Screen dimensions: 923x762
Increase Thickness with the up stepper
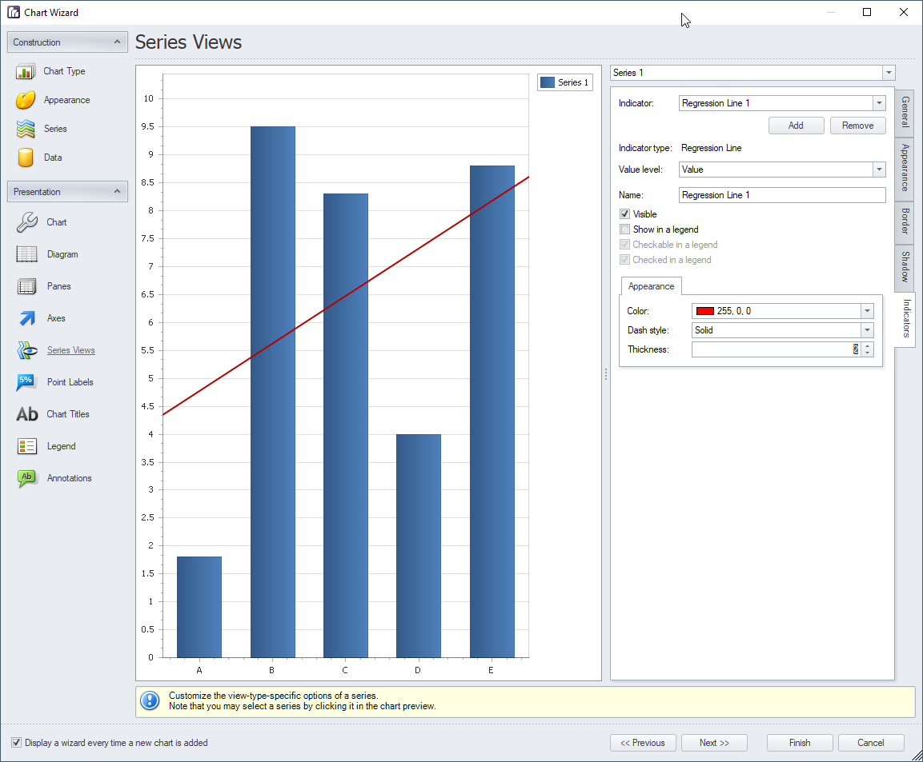[x=868, y=345]
